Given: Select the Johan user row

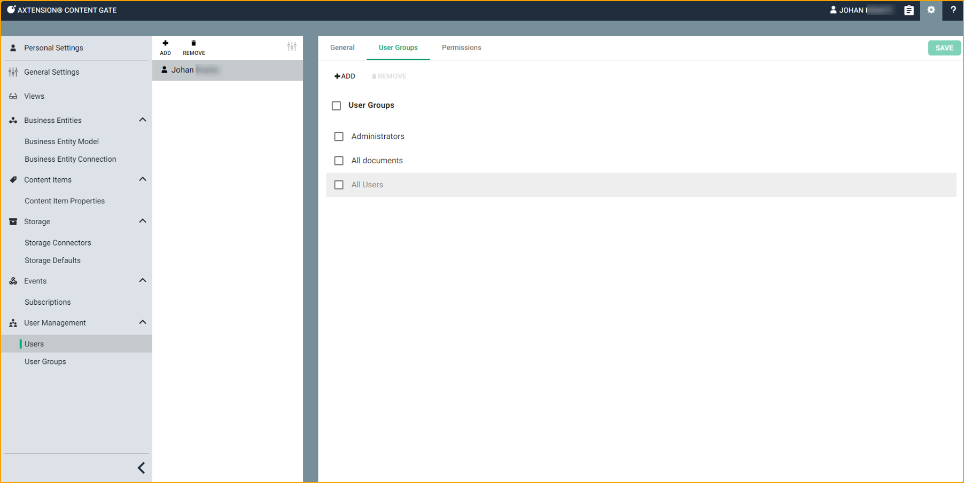Looking at the screenshot, I should 228,70.
